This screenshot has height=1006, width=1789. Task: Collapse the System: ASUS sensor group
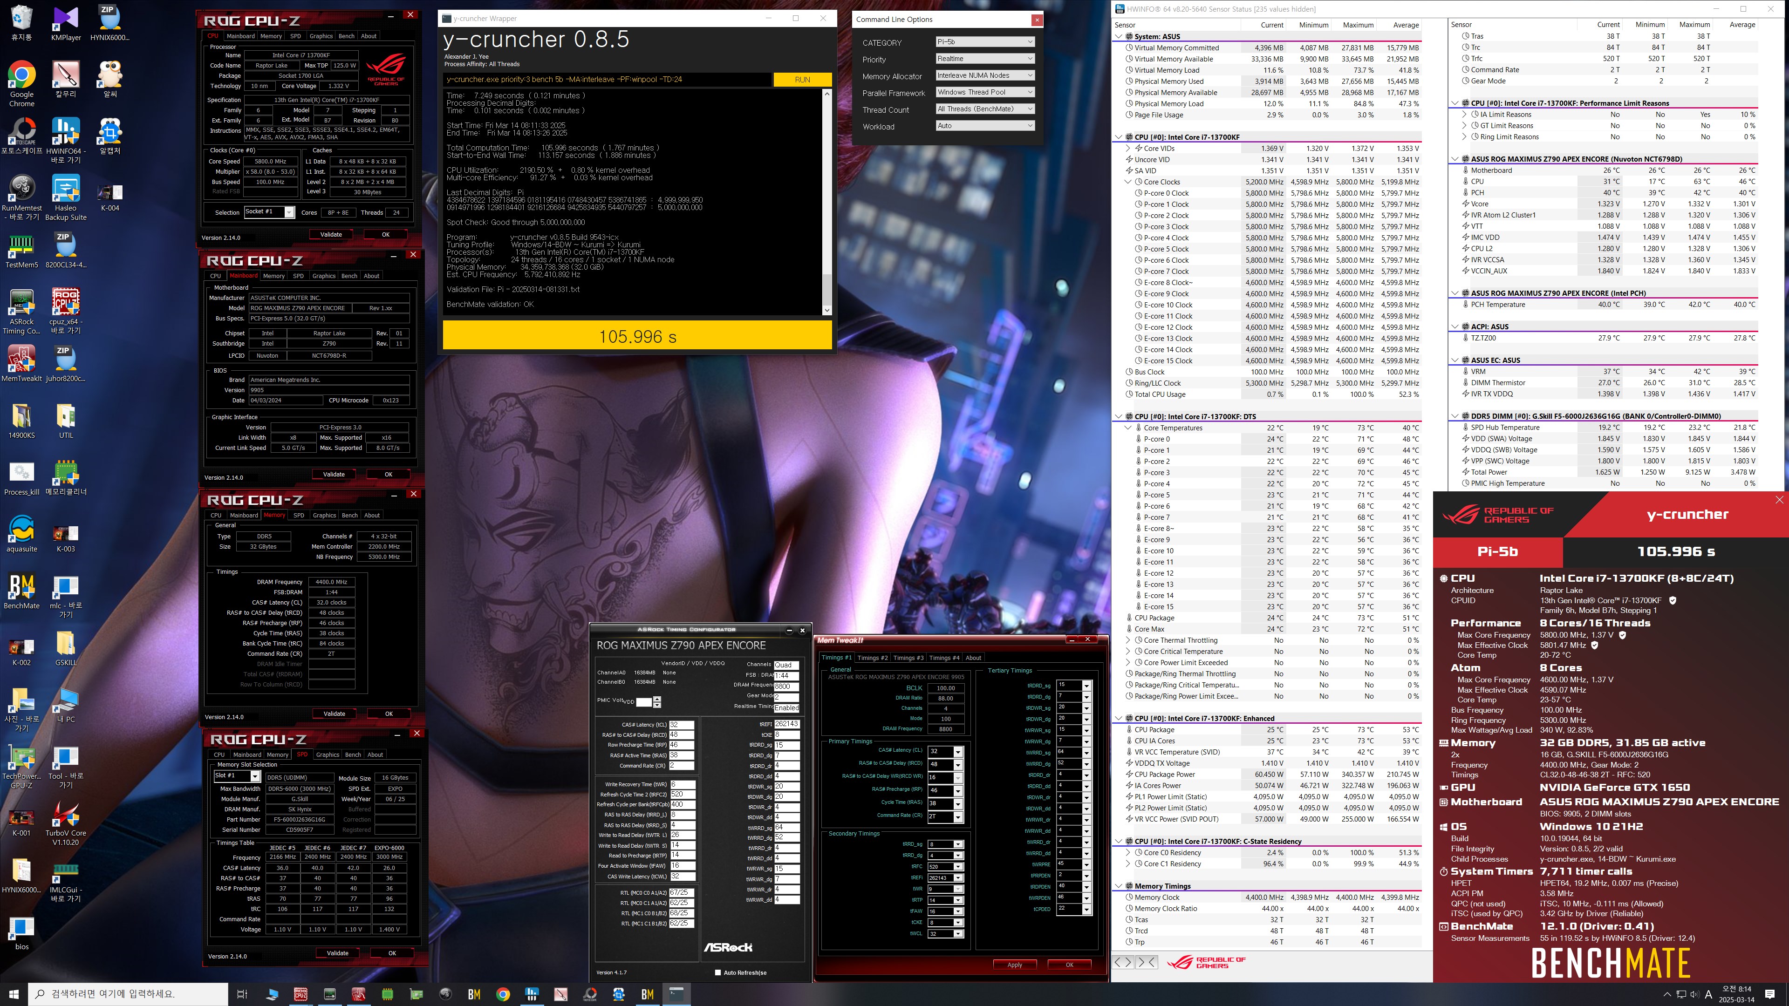coord(1119,36)
